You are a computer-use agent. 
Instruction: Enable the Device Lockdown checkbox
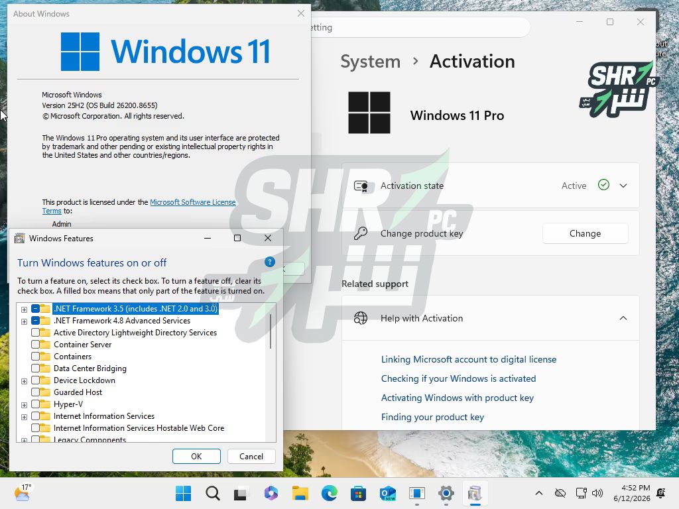[x=36, y=380]
